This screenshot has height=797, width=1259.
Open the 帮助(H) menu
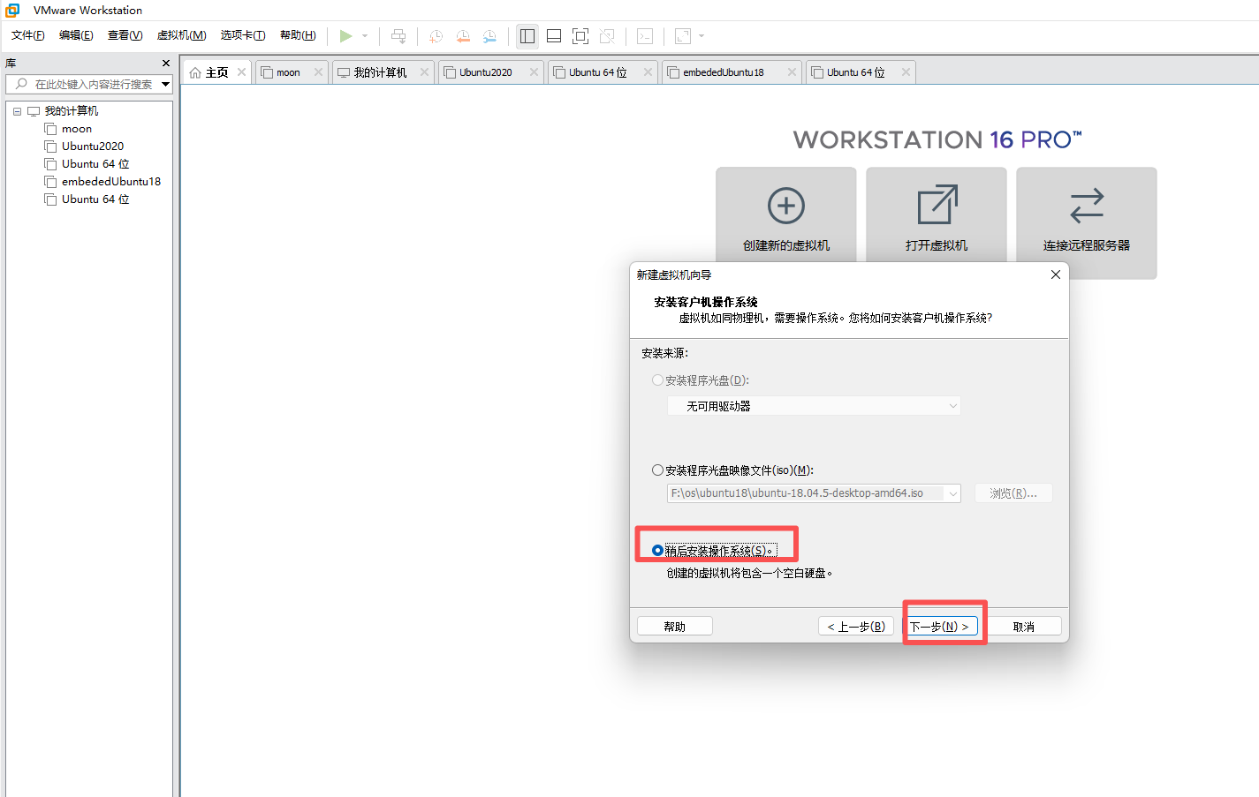[x=298, y=35]
